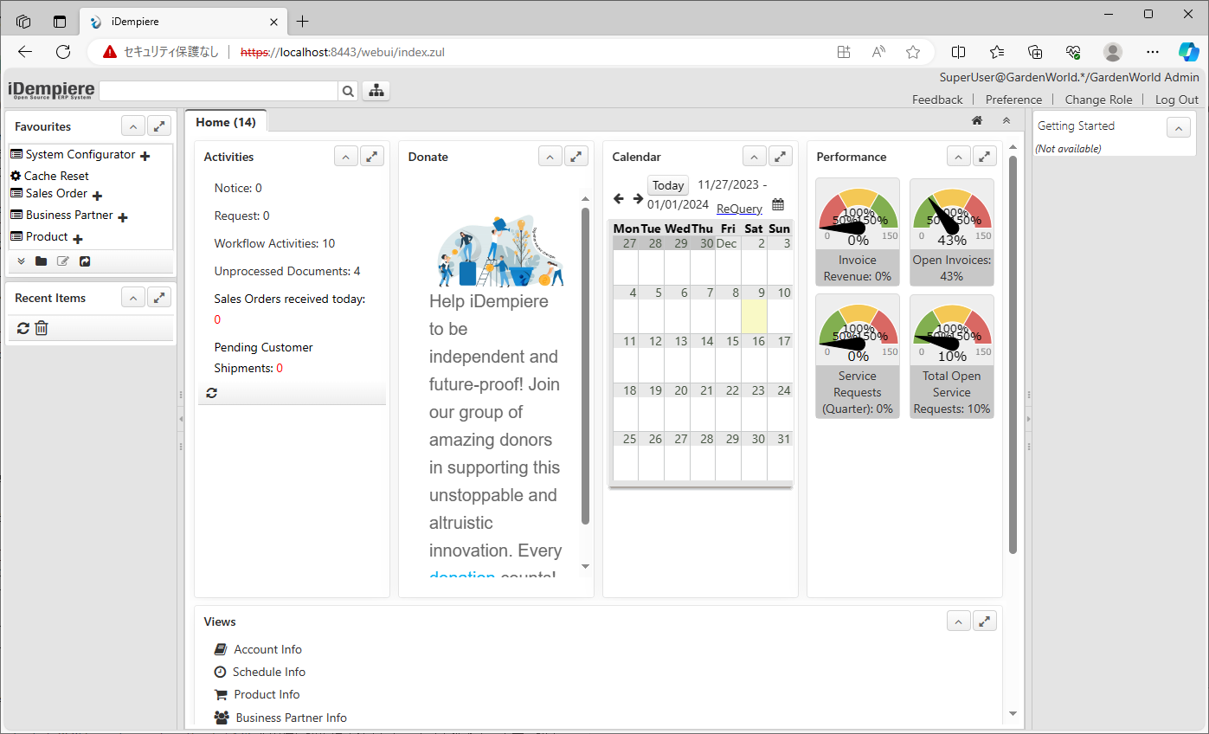Maximize the Favourites panel
1209x734 pixels.
point(159,126)
